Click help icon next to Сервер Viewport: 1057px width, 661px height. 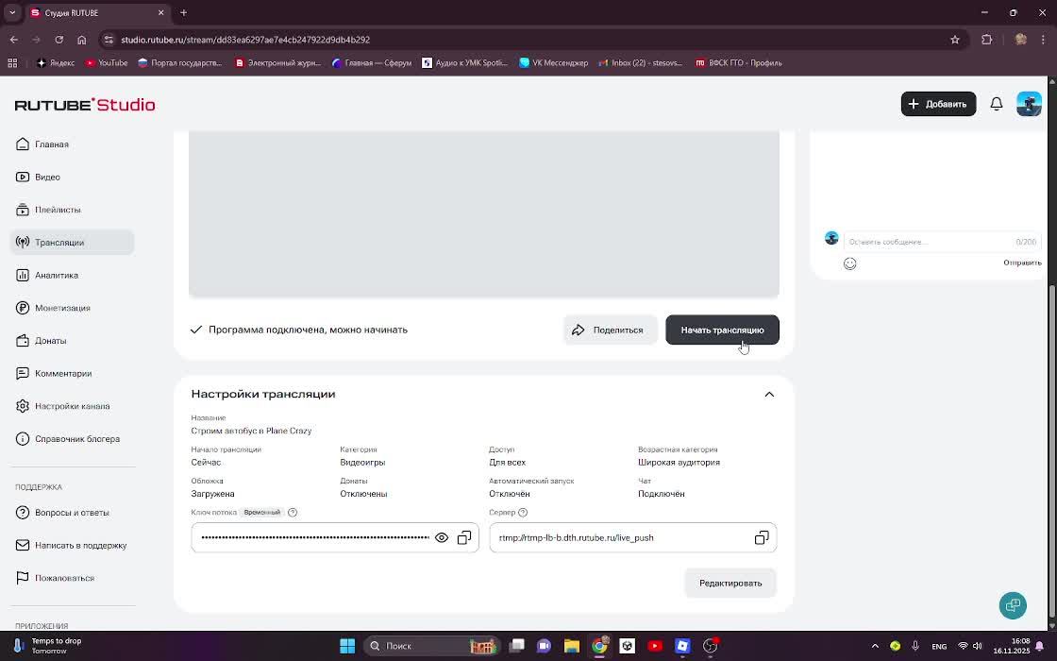[x=523, y=513]
